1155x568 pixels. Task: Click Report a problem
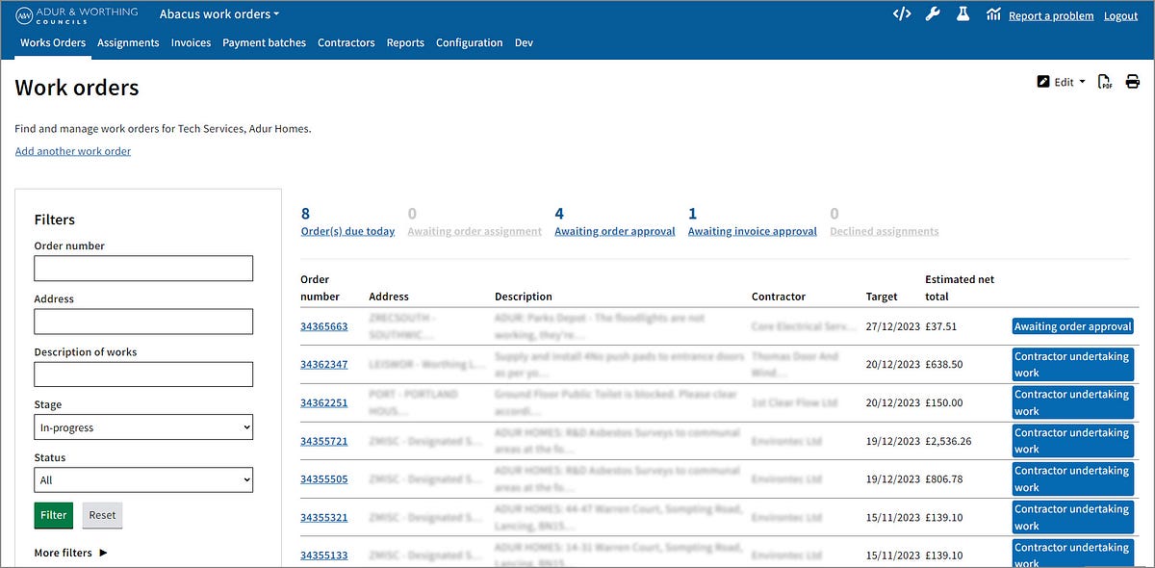(1051, 15)
